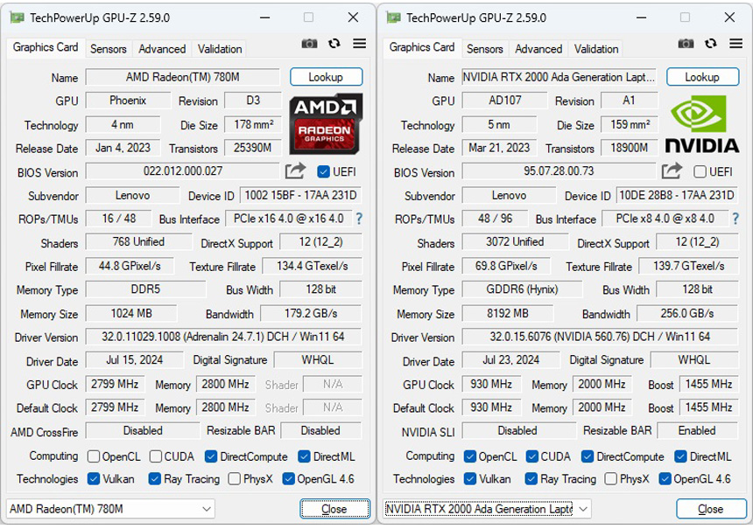Click the 1455 MHz GPU Clock Boost value

click(x=709, y=384)
